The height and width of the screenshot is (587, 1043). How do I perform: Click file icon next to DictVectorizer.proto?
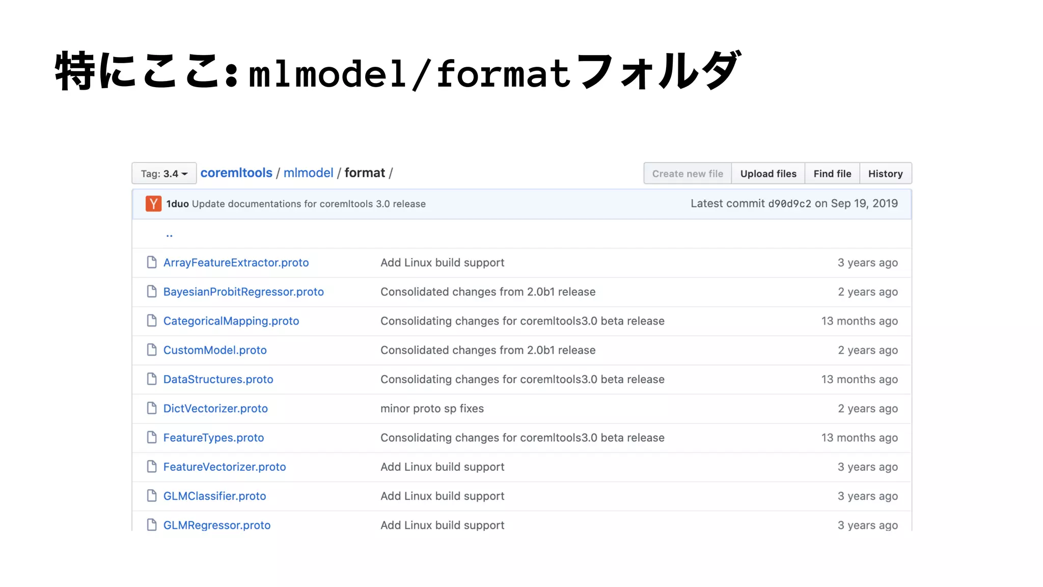point(152,408)
